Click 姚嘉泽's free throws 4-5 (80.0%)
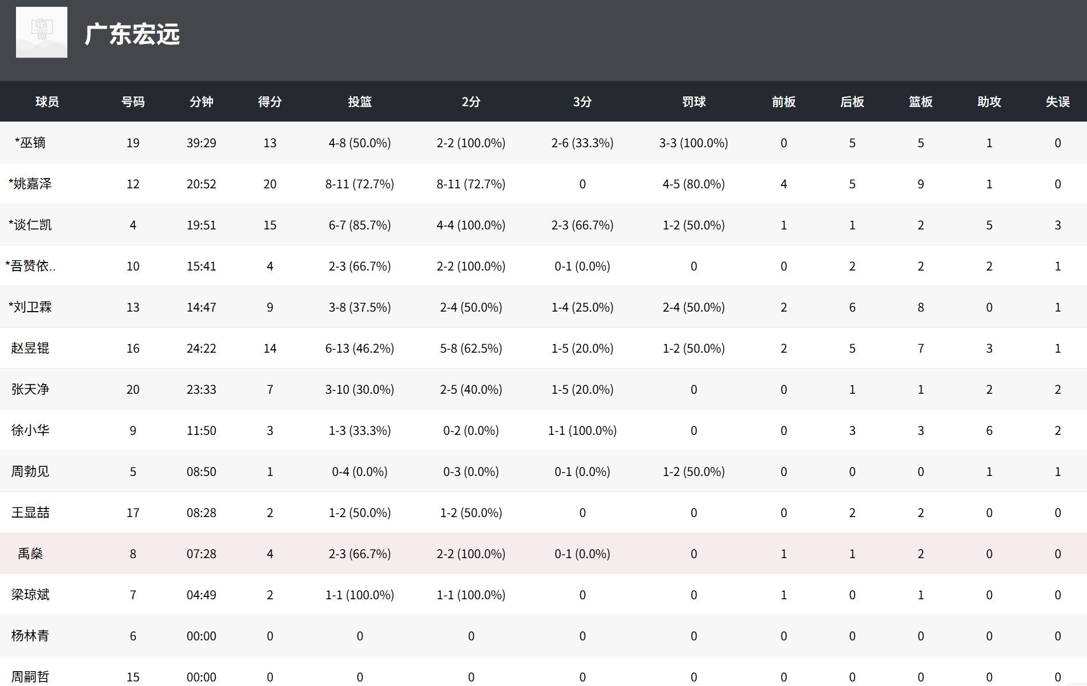Screen dimensions: 1087x686 point(694,184)
